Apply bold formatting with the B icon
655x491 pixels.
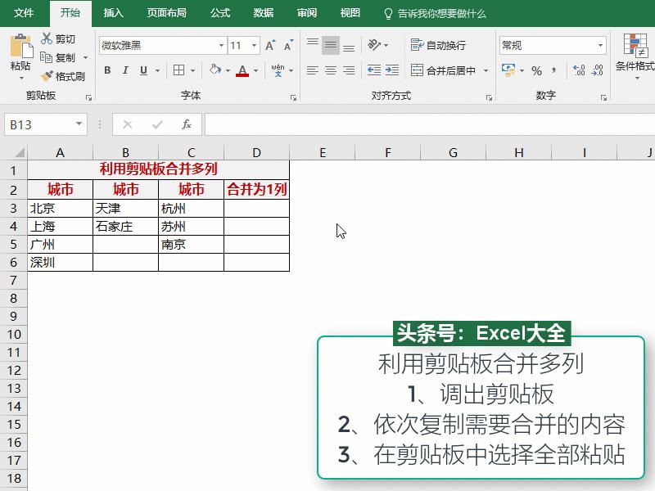pos(107,70)
